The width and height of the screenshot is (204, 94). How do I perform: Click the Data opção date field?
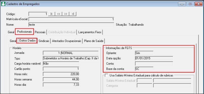154,58
